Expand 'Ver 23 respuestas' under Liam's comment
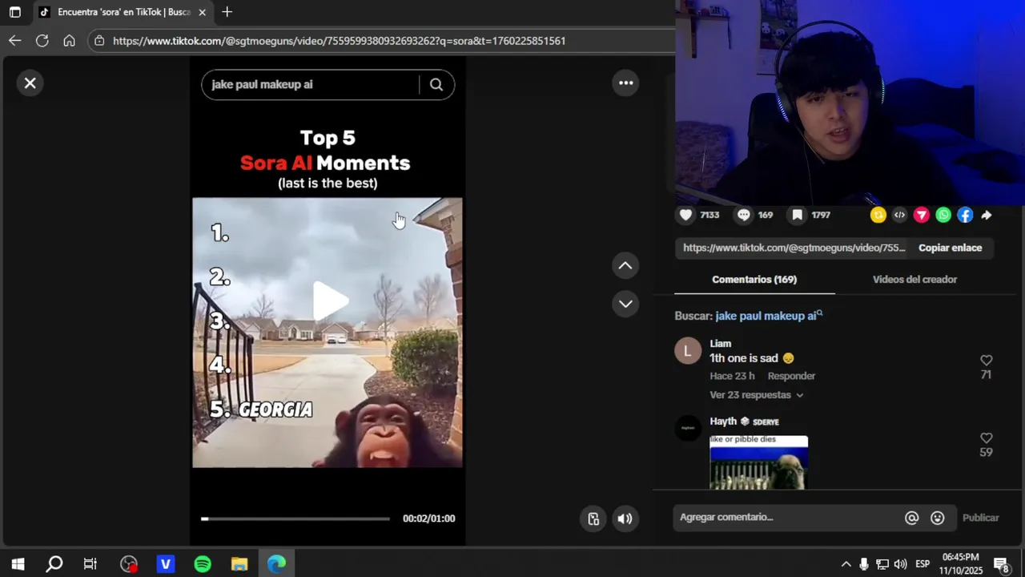Screen dimensions: 1025x577 tap(756, 395)
